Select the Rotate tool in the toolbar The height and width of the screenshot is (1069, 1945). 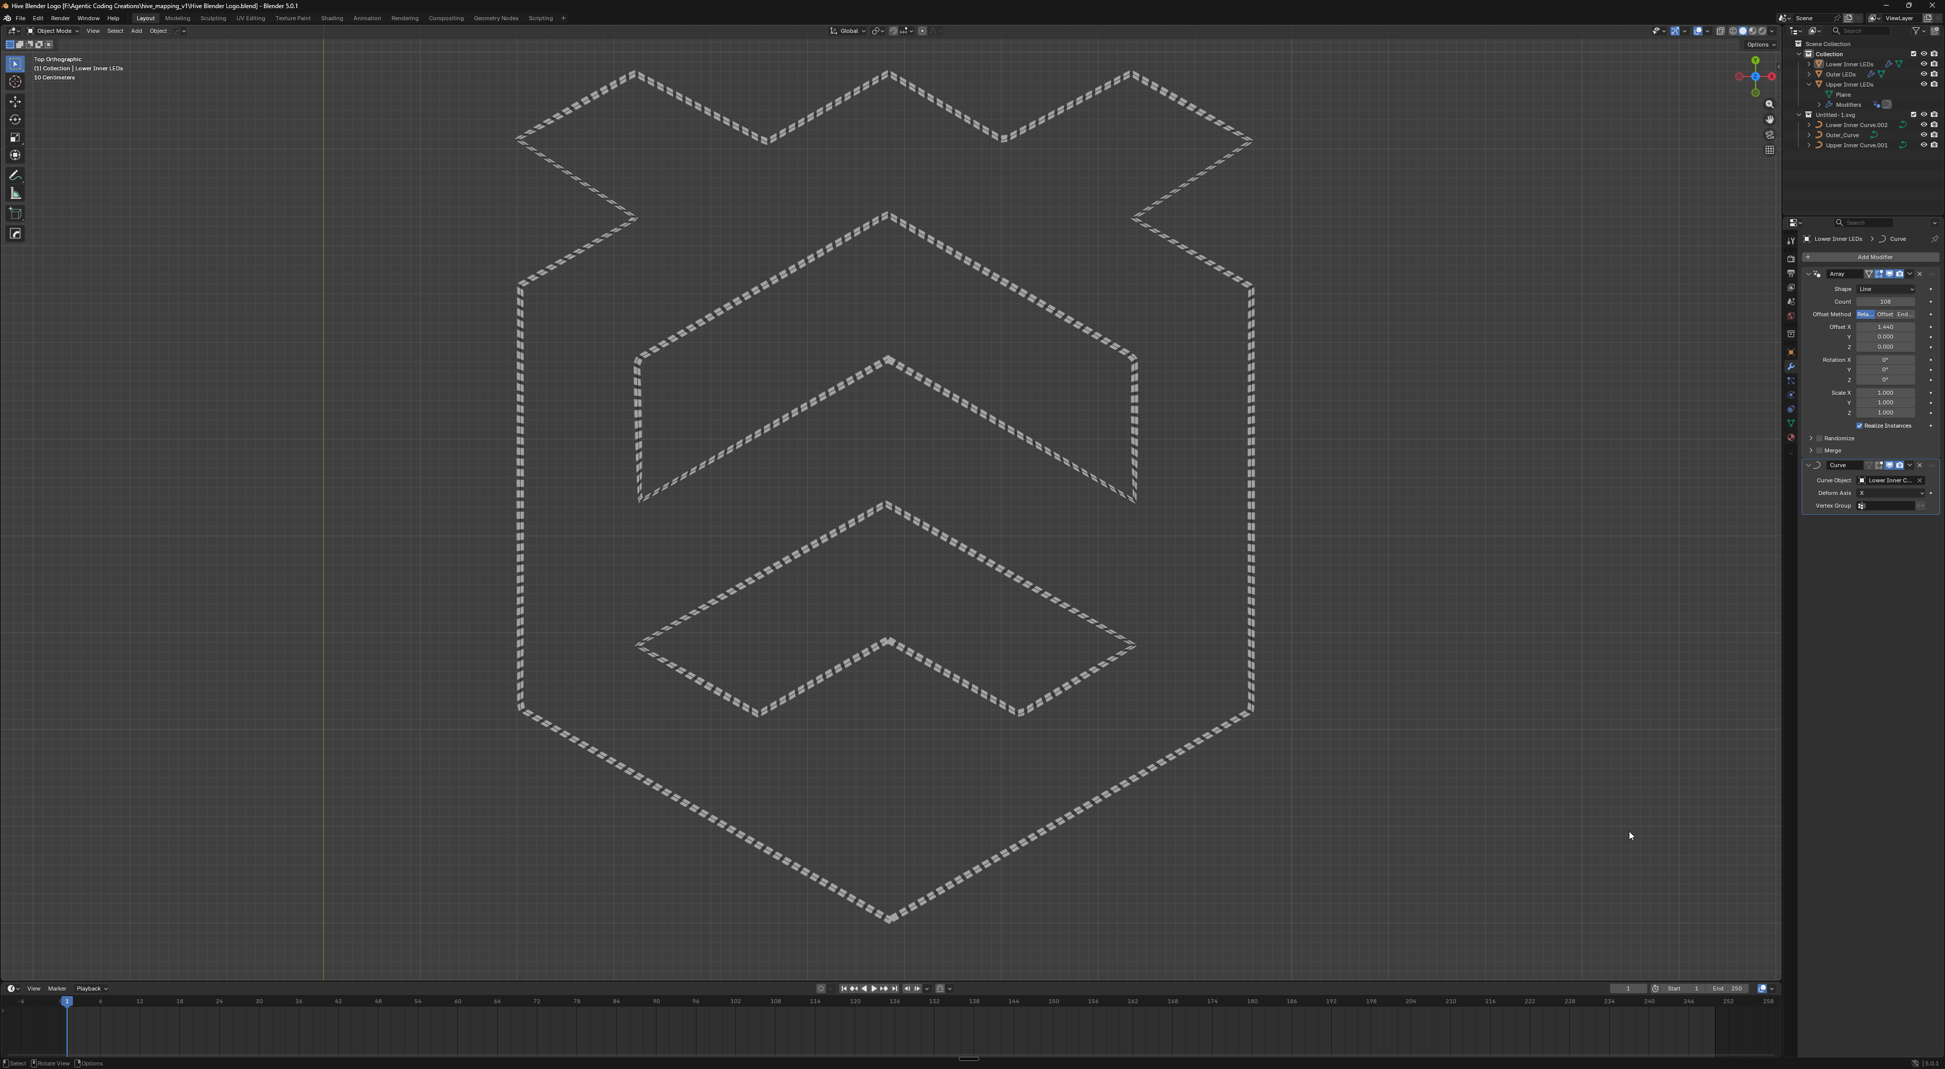tap(15, 119)
